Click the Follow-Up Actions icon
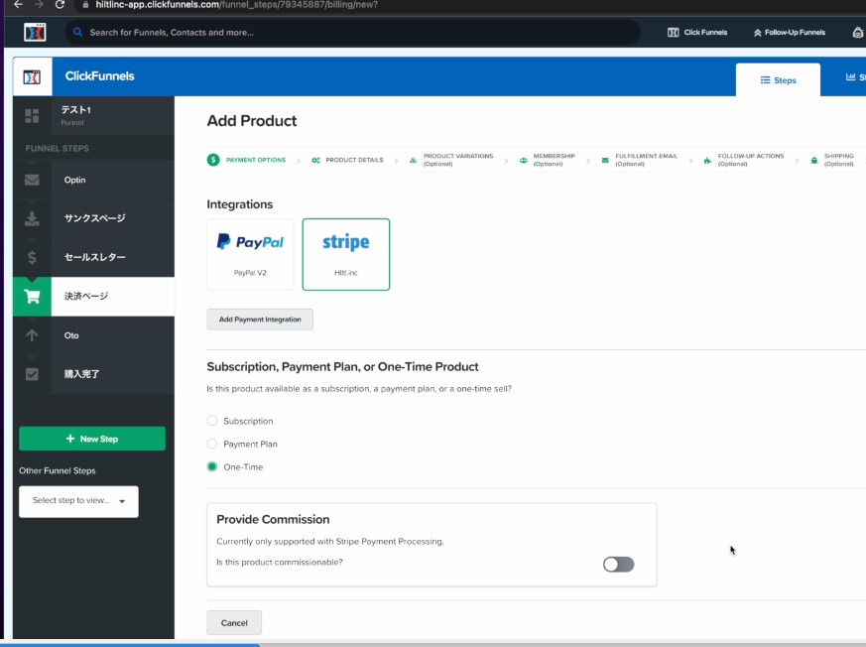This screenshot has height=647, width=866. [707, 160]
